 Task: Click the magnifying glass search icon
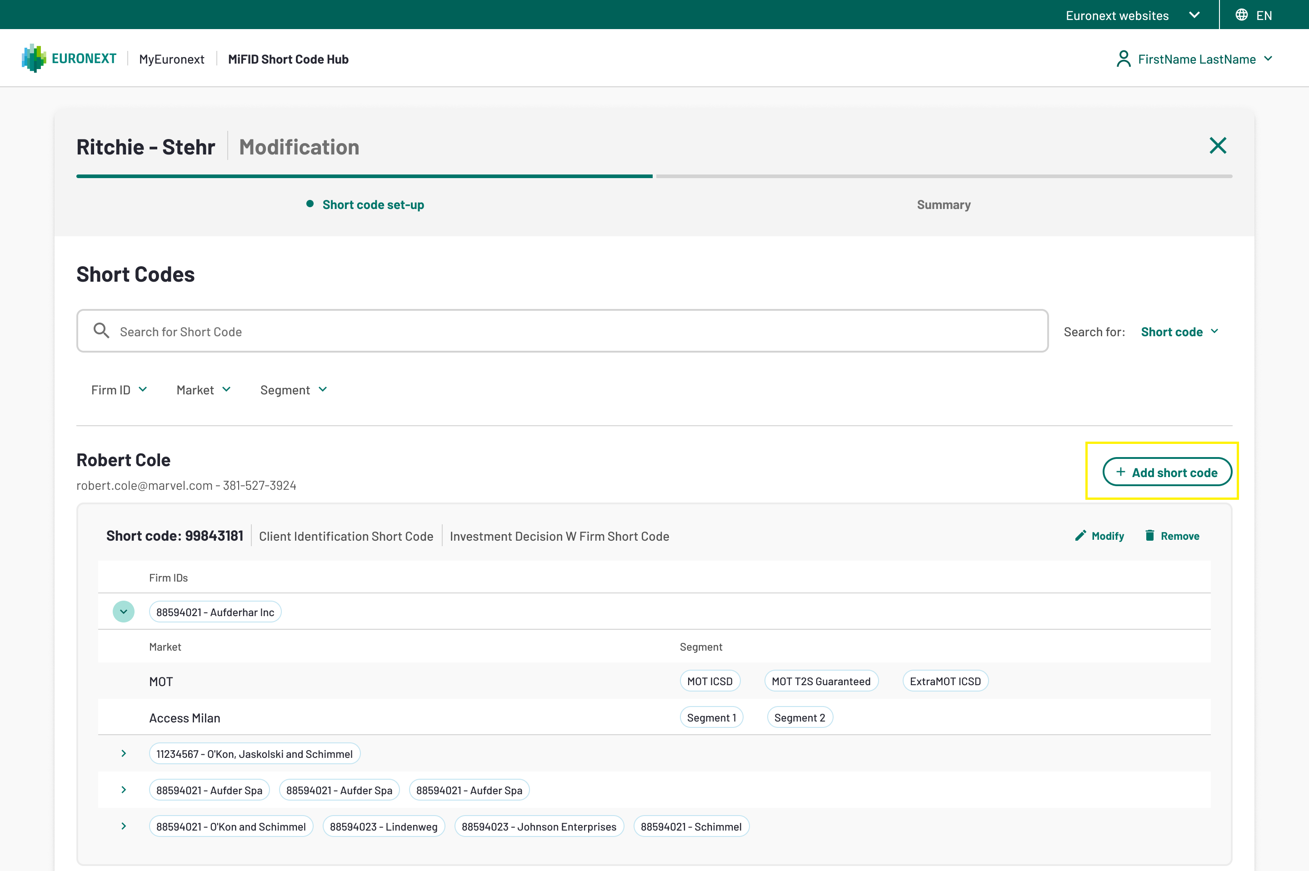click(101, 330)
